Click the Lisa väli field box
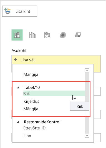The image size is (106, 148). [56, 60]
